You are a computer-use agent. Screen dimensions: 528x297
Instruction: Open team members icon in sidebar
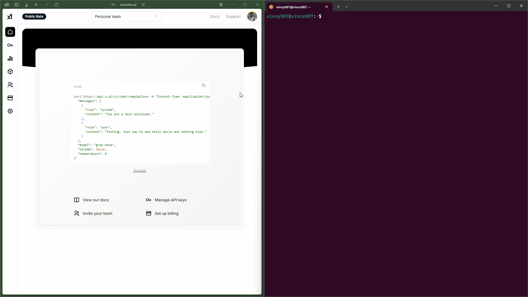(10, 85)
